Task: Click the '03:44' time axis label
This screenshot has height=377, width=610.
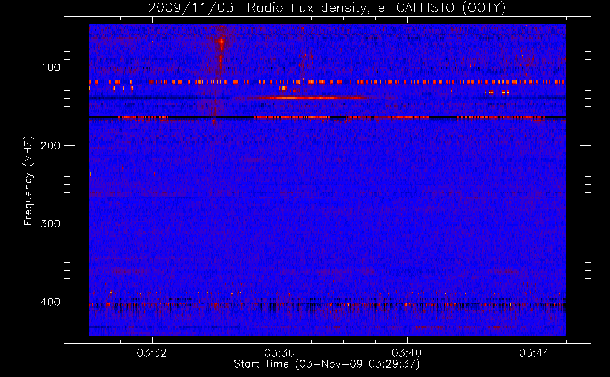Action: tap(534, 353)
